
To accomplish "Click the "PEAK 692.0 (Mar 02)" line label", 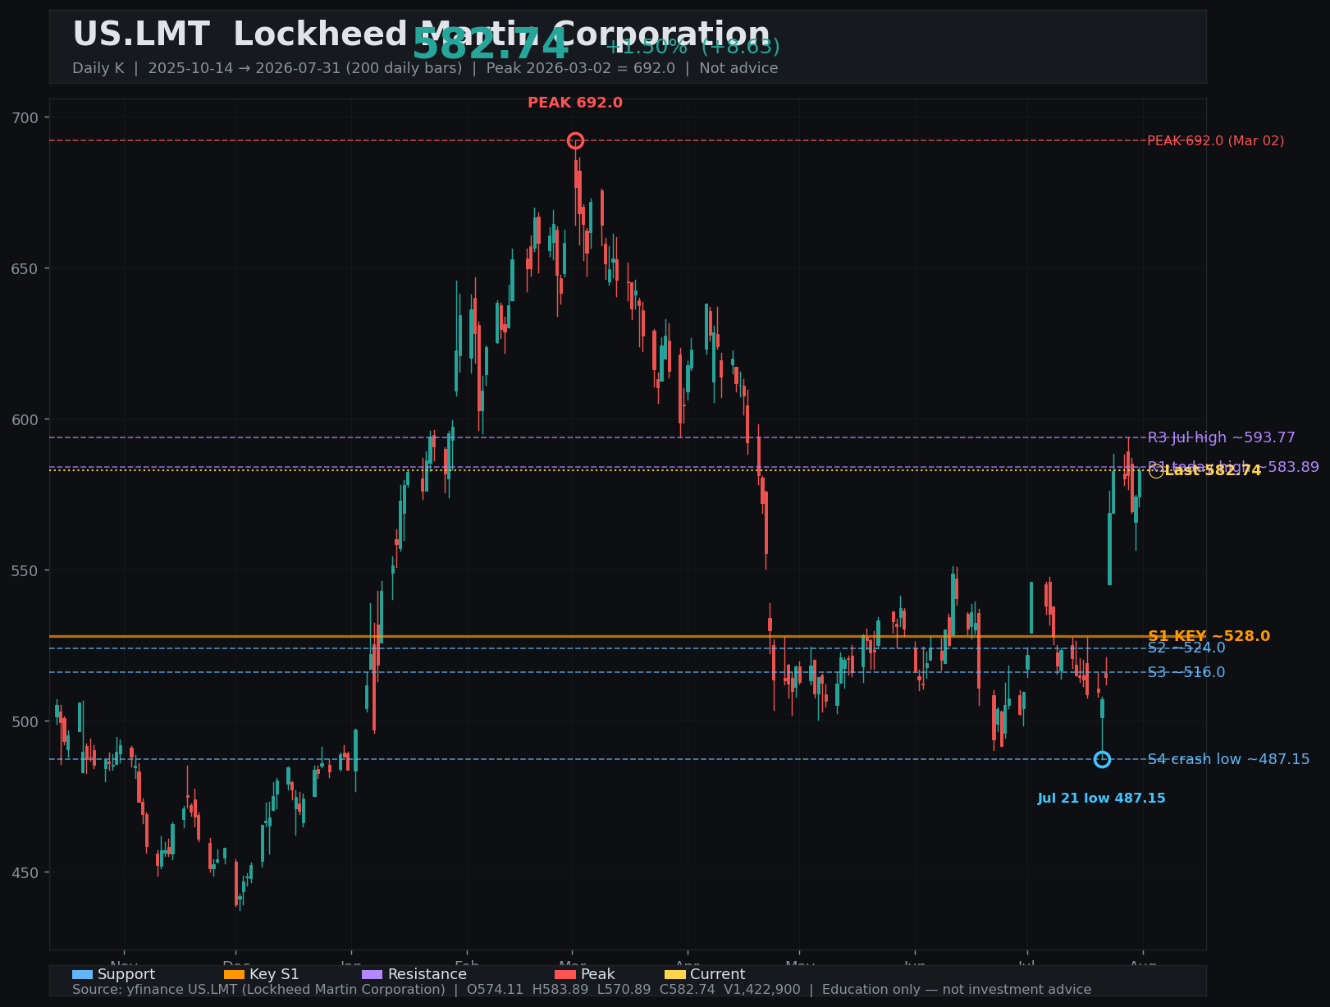I will pyautogui.click(x=1216, y=141).
